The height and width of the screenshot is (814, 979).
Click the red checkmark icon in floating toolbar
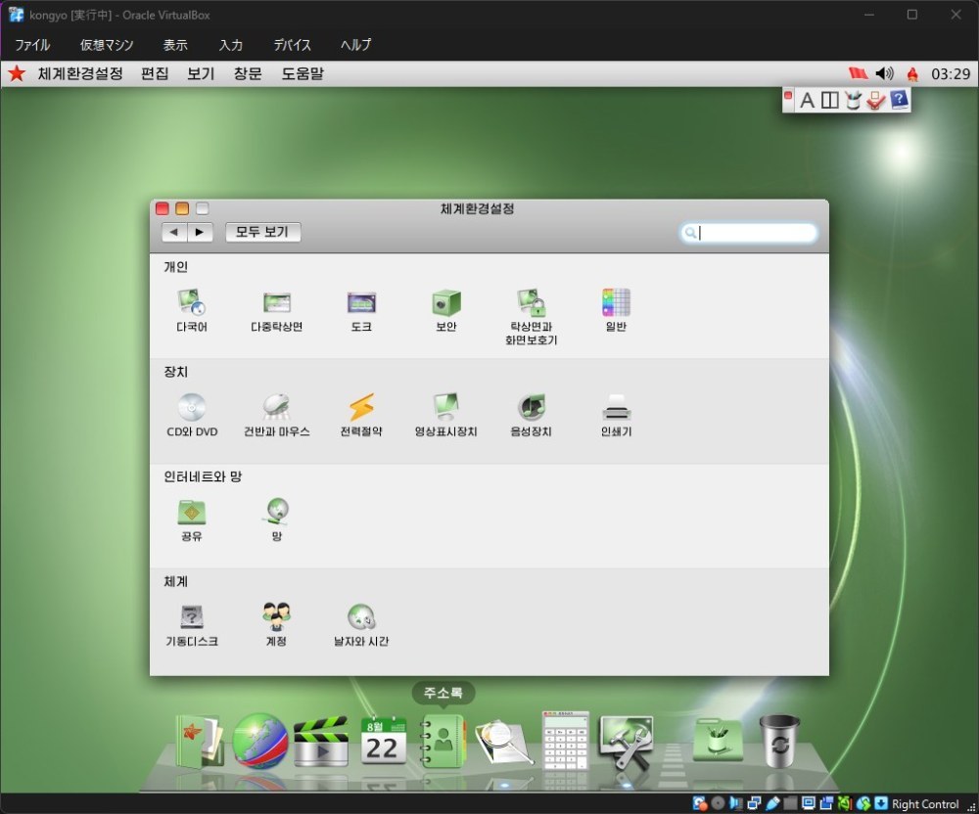click(x=876, y=101)
